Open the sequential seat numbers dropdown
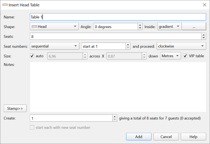This screenshot has width=210, height=144. click(55, 46)
